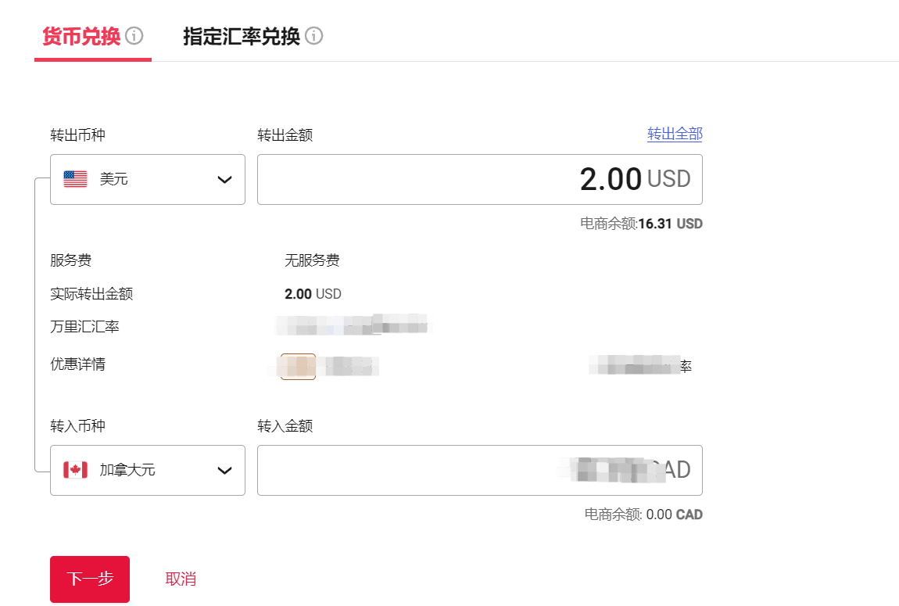
Task: Click the 取消 button
Action: pyautogui.click(x=181, y=579)
